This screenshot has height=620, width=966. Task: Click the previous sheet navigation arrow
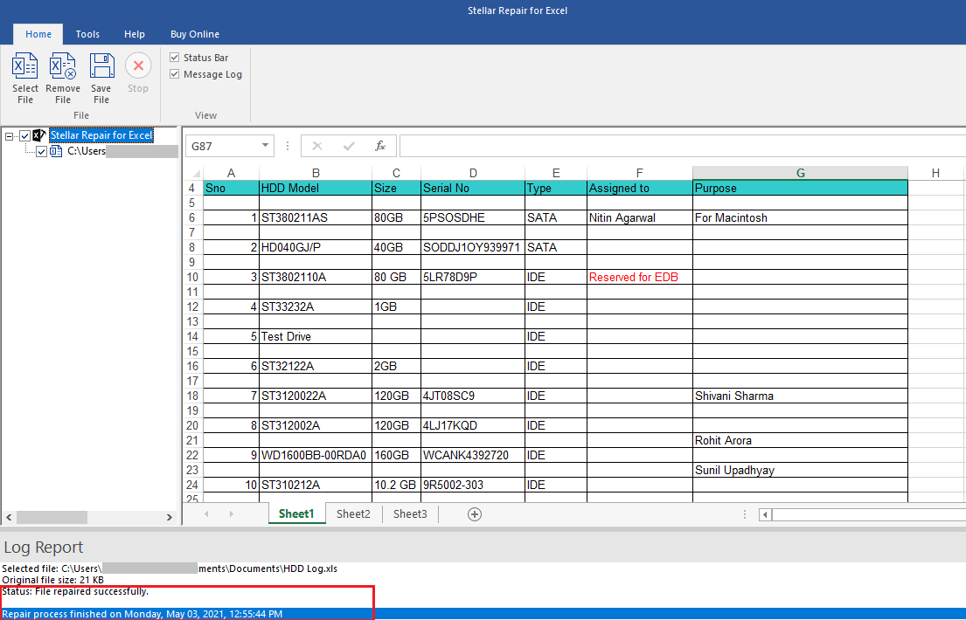coord(206,514)
